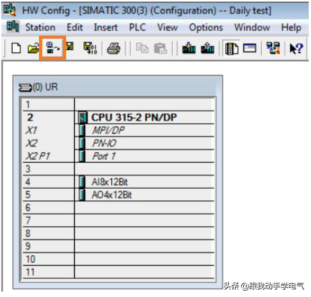
Task: Select the AO4x12Bit module label
Action: click(112, 195)
